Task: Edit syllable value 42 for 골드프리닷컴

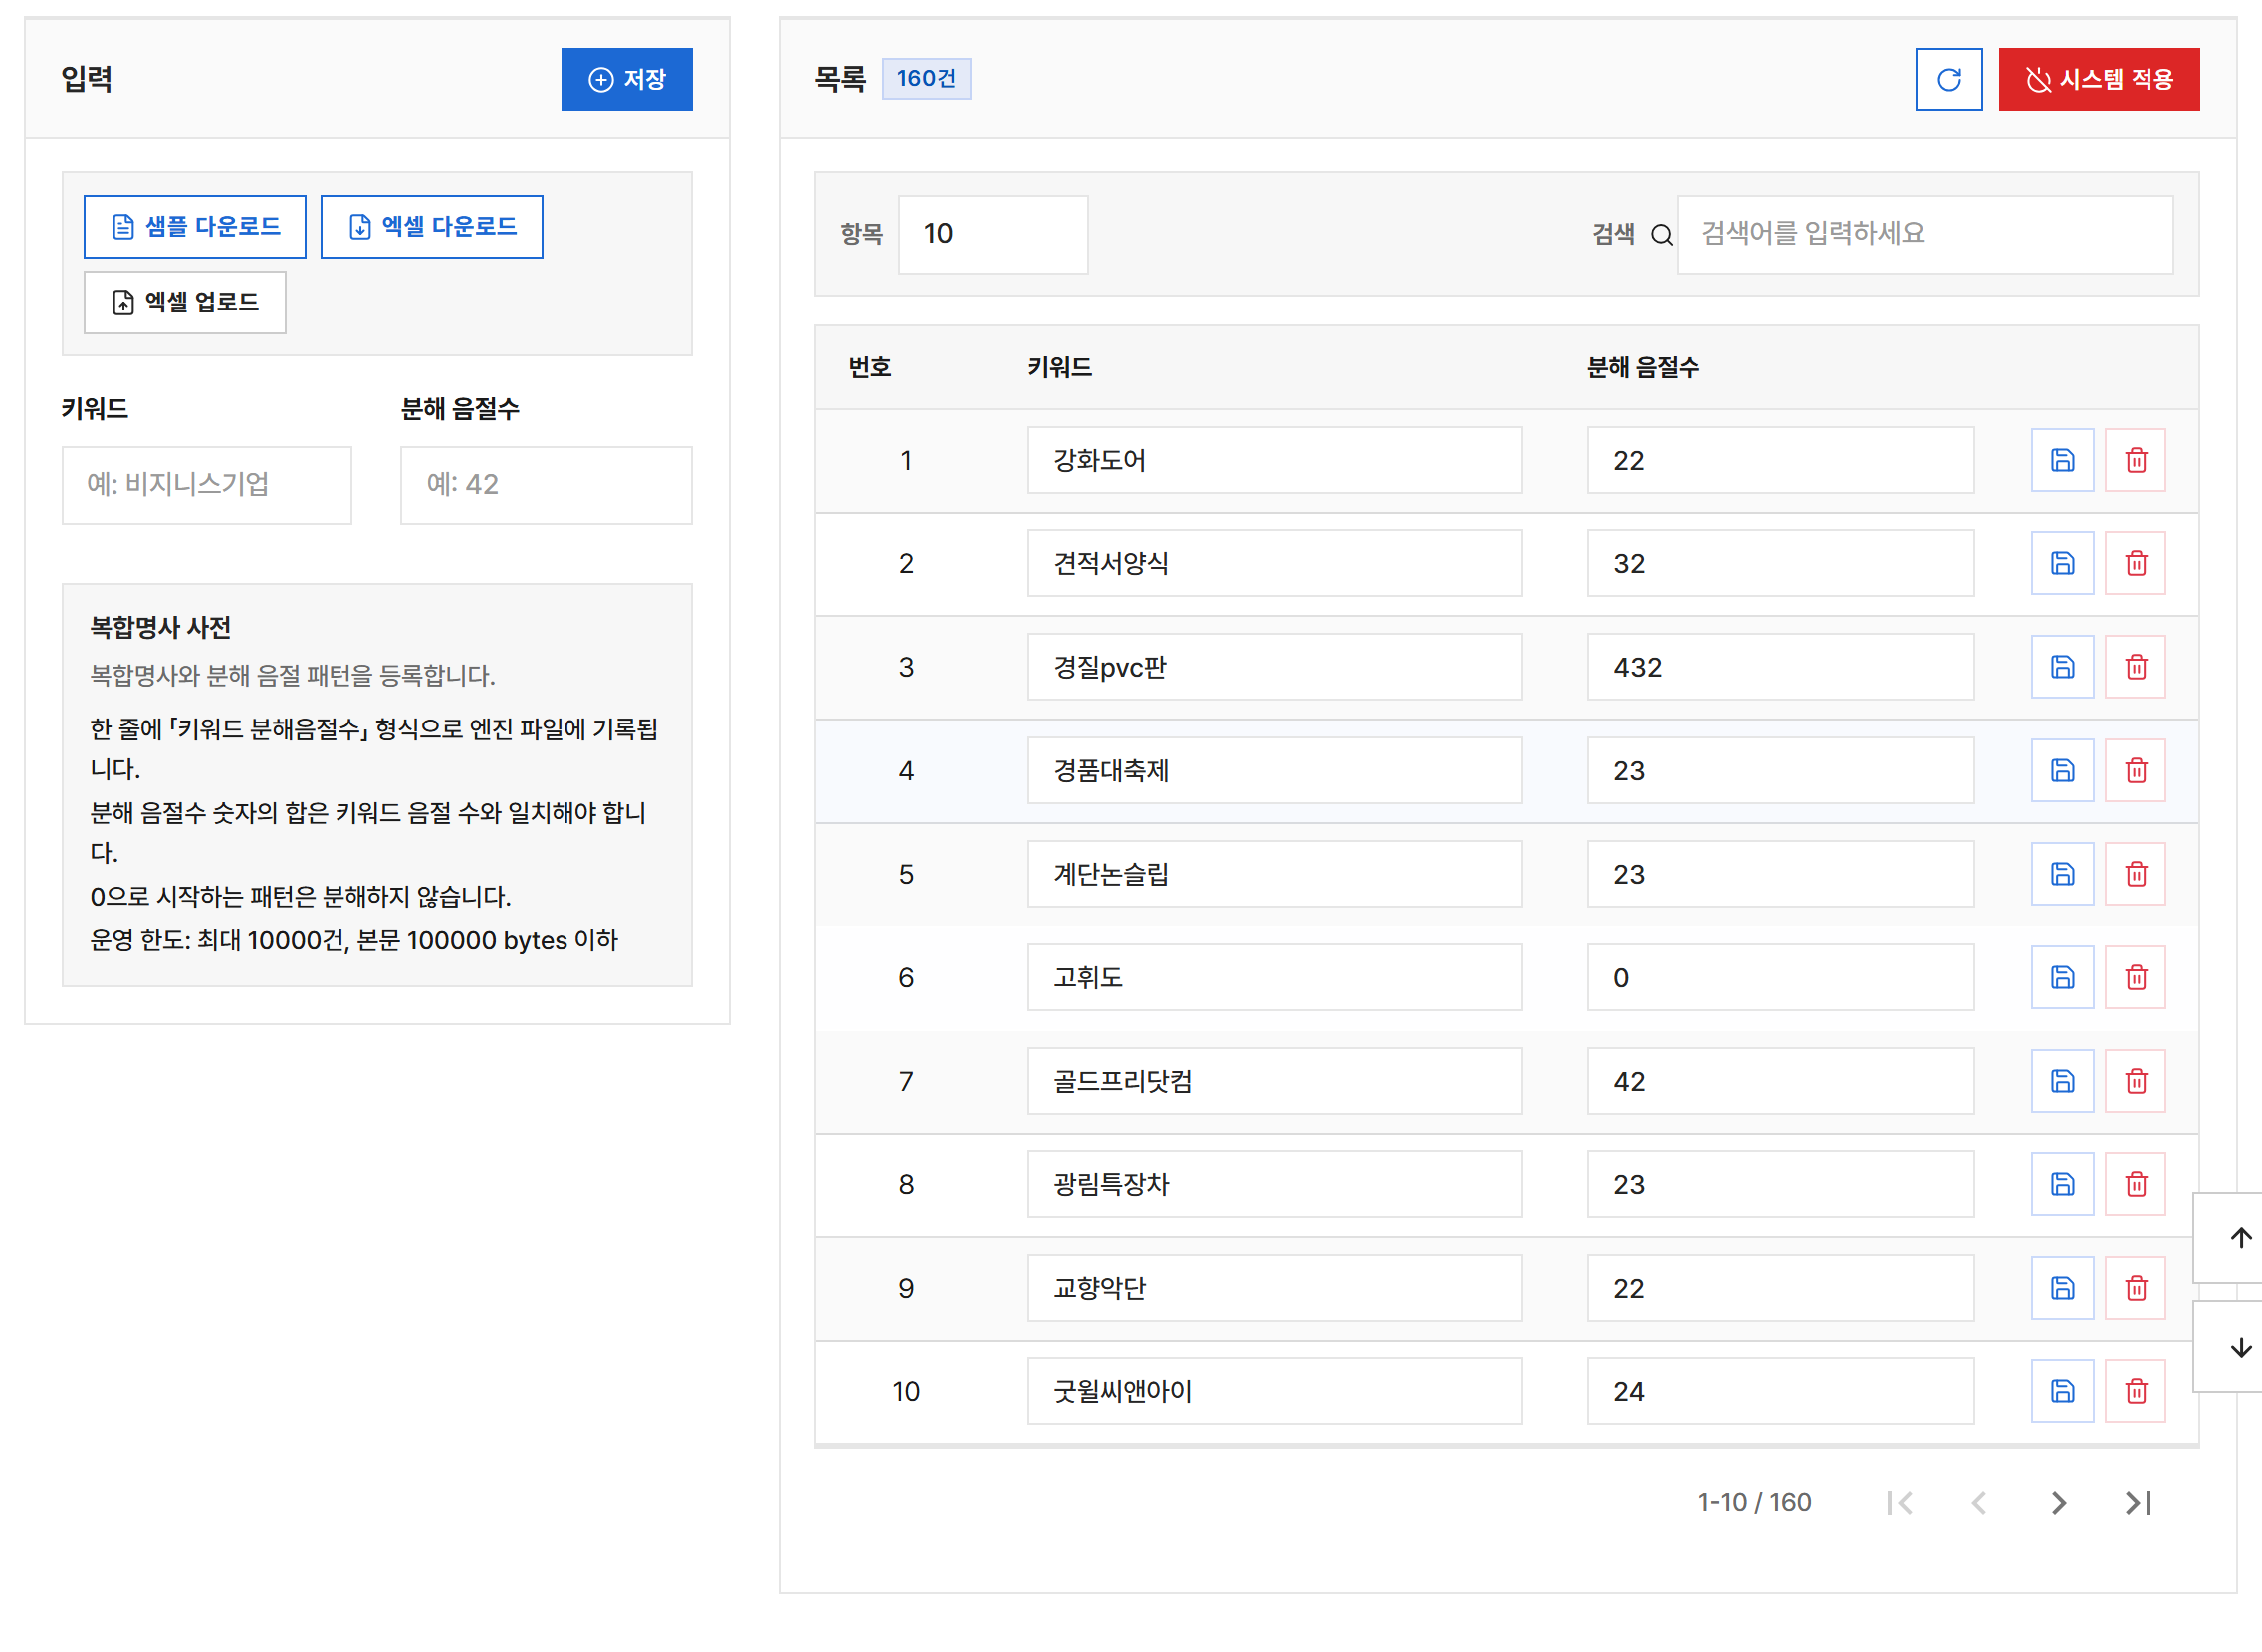Action: (x=1780, y=1081)
